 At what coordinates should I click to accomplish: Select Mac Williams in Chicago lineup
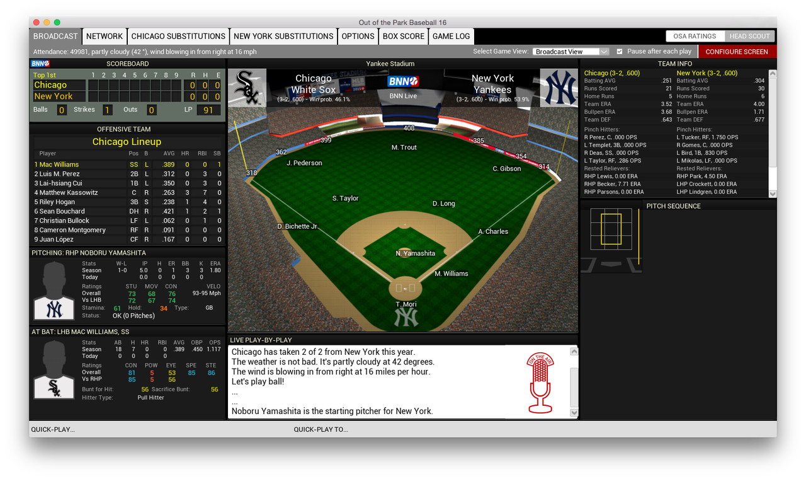[x=128, y=164]
